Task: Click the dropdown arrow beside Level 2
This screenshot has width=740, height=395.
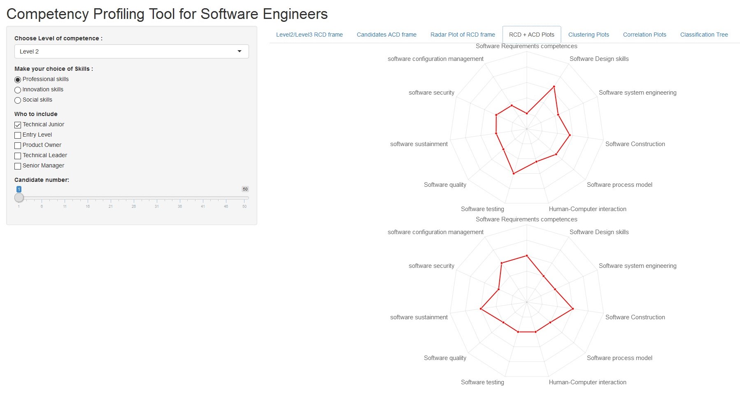Action: [240, 51]
